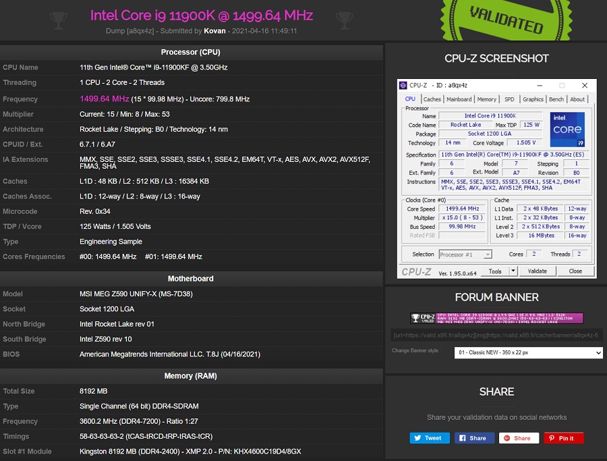Image resolution: width=607 pixels, height=461 pixels.
Task: Share the validation with the Tweet button
Action: 430,438
